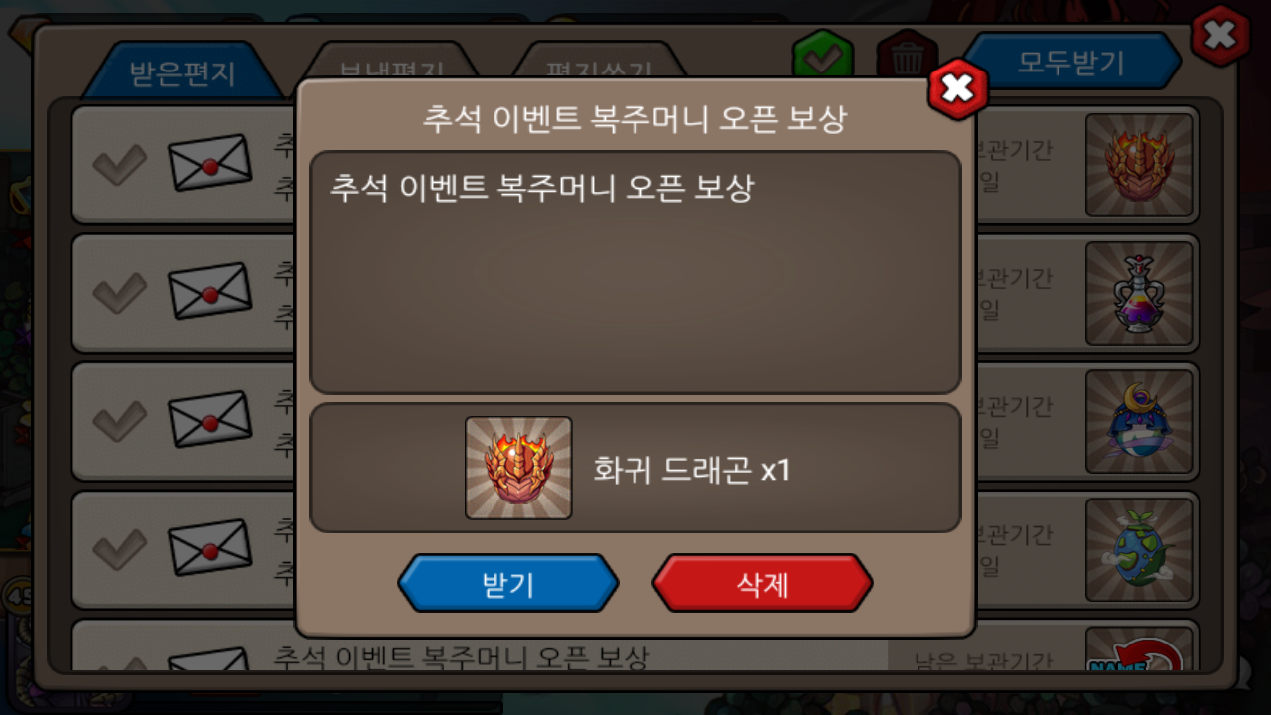1271x715 pixels.
Task: Click the blue 받기 button
Action: (508, 583)
